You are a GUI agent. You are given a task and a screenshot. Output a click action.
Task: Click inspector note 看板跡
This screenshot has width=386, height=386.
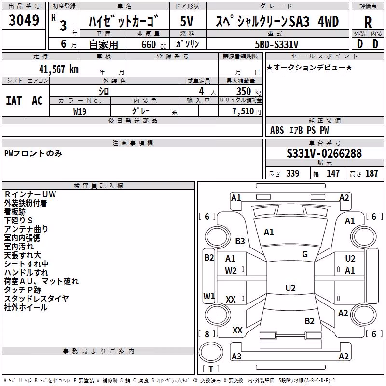pyautogui.click(x=14, y=212)
